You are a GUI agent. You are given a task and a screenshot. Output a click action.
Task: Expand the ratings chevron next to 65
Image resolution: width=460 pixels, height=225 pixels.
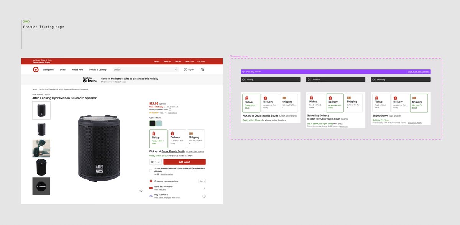pos(165,113)
